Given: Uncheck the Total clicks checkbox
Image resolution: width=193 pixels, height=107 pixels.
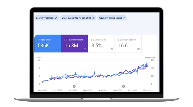Looking at the screenshot, I should [x=39, y=40].
